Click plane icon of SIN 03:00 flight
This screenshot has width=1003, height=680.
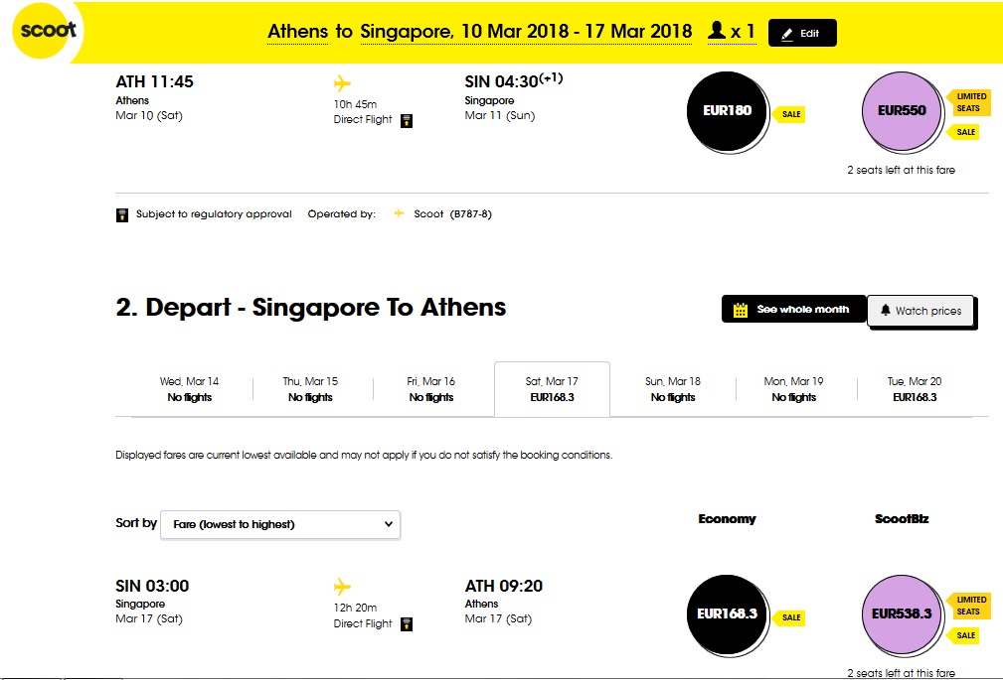point(342,586)
